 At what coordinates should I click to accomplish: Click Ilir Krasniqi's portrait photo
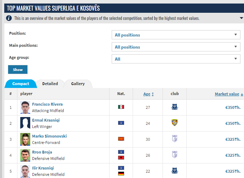tap(25, 171)
